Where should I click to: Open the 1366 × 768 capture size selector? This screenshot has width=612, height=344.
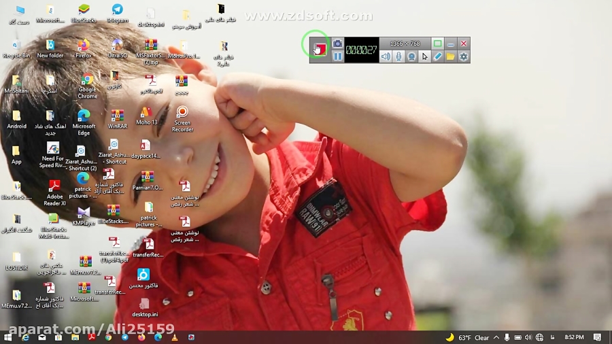click(x=405, y=44)
